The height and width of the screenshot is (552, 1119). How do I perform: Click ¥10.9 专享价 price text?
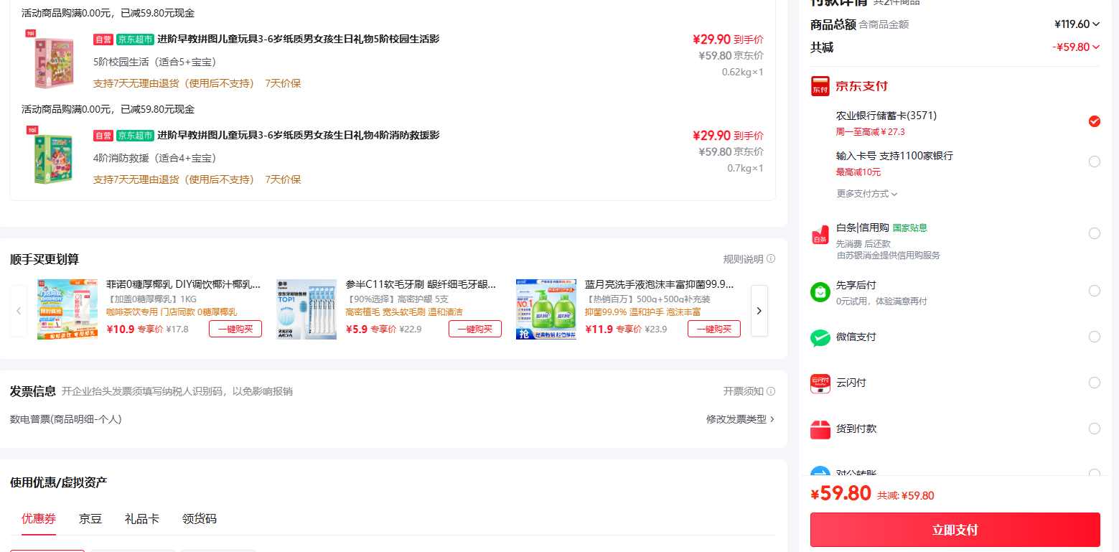click(135, 329)
